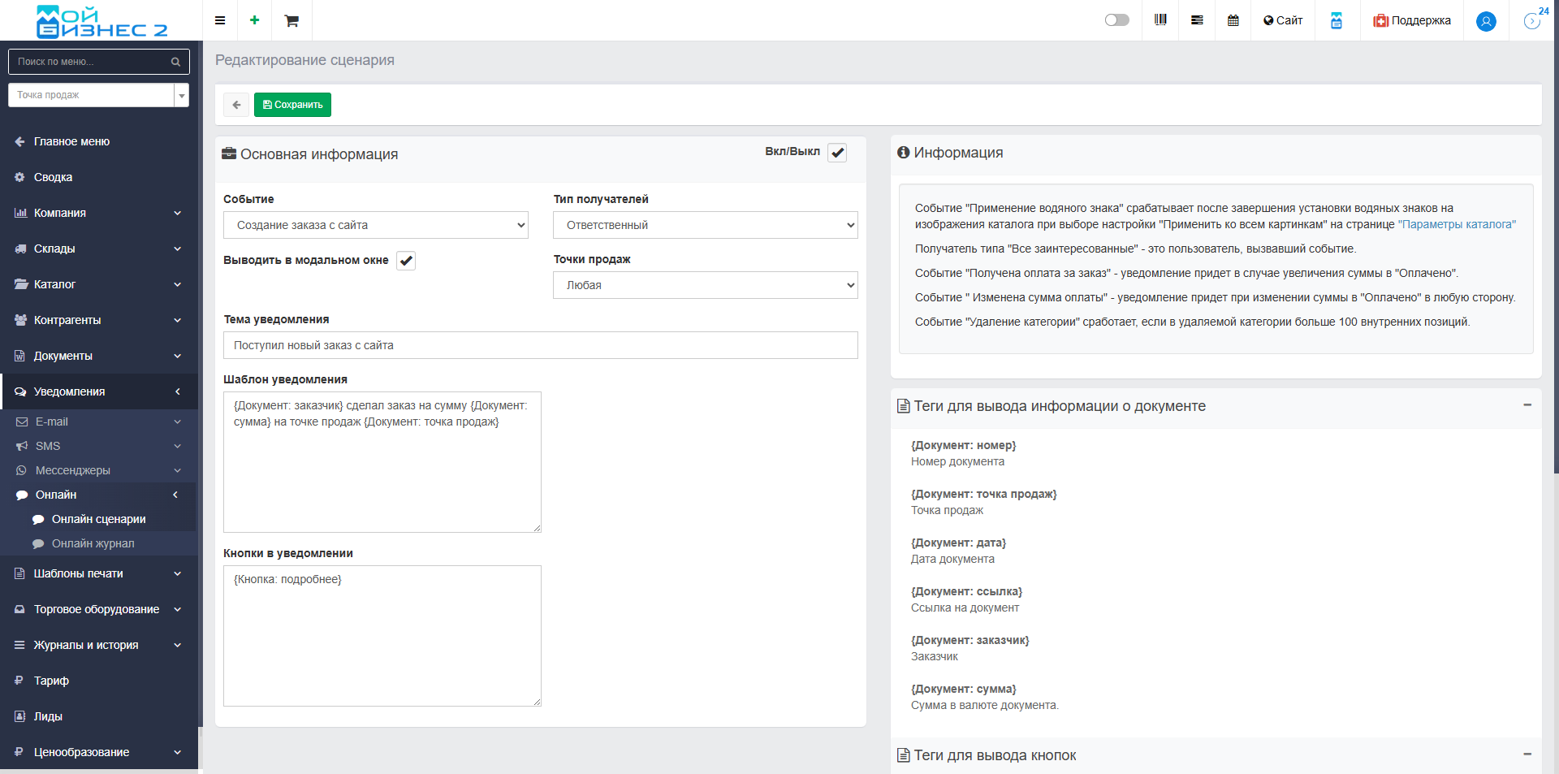
Task: Open the calendar icon in top bar
Action: pos(1233,20)
